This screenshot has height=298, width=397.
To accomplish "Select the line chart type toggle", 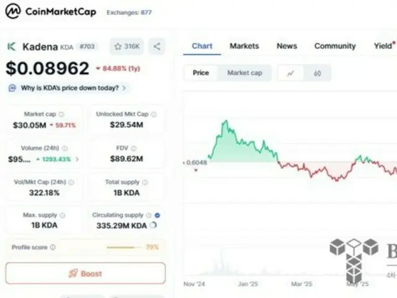I will coord(290,73).
